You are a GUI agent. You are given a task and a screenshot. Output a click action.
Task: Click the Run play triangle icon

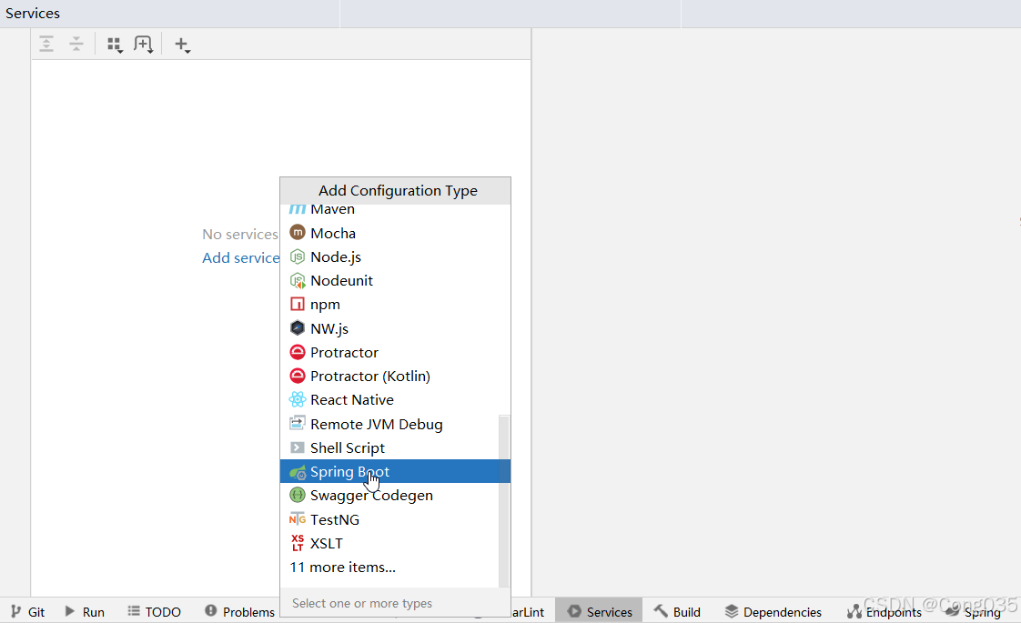pyautogui.click(x=70, y=611)
